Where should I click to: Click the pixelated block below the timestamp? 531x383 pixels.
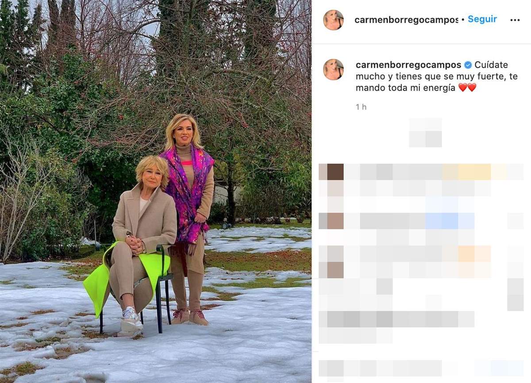[x=425, y=132]
